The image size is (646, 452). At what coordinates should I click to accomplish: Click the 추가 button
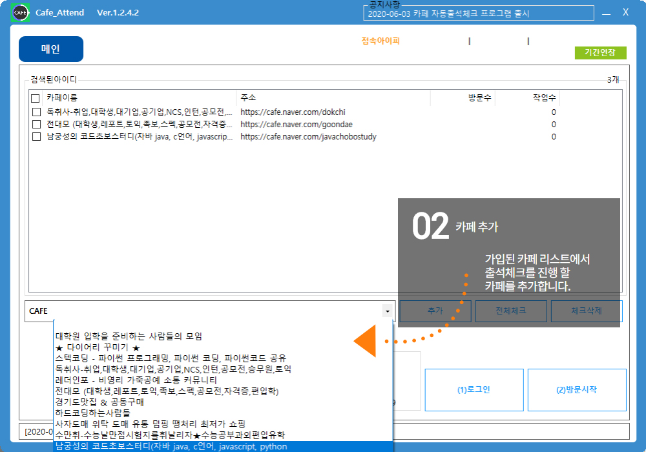(x=435, y=311)
